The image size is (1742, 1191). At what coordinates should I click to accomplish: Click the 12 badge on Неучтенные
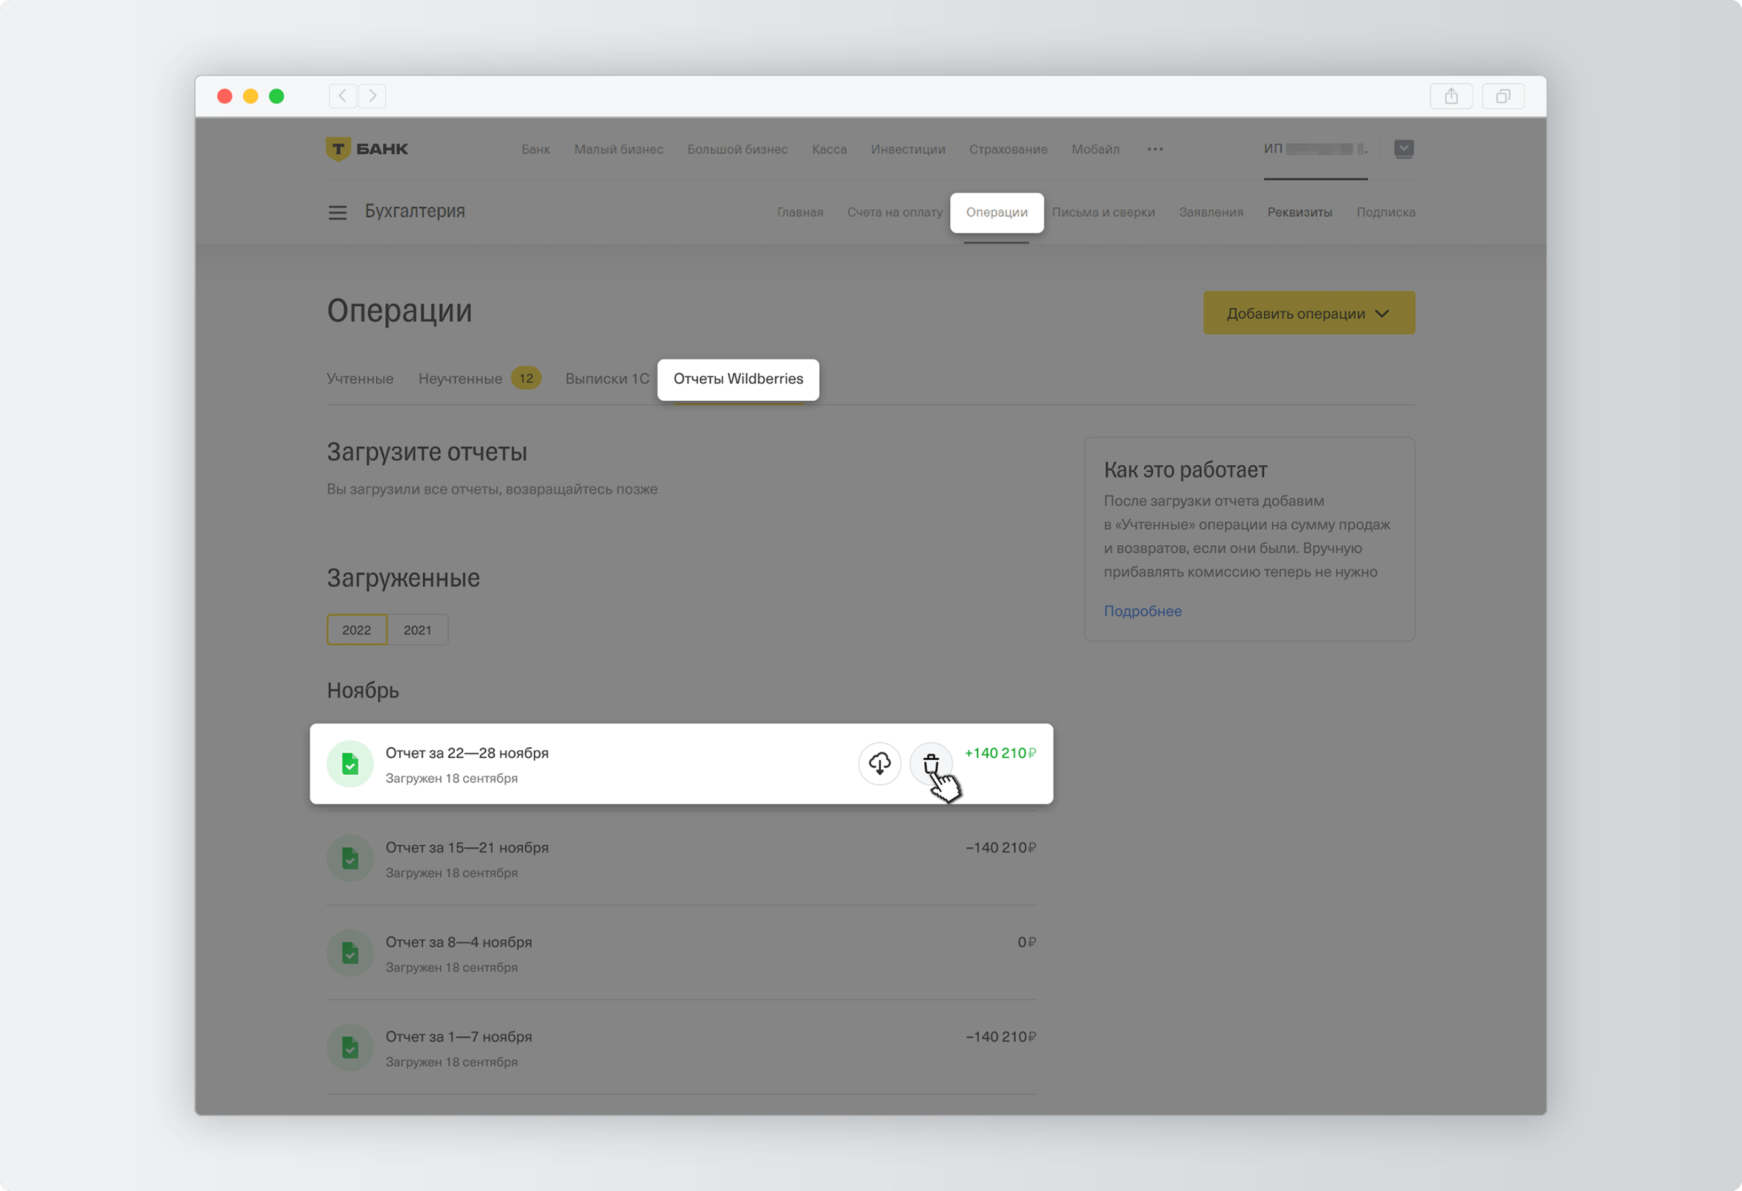click(526, 378)
